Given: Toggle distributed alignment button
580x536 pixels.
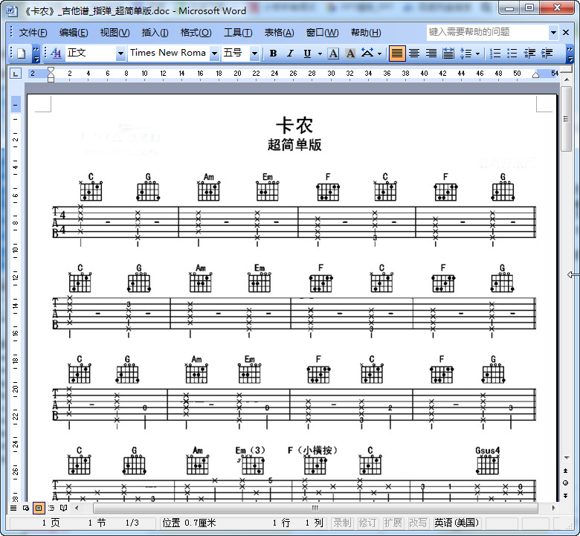Looking at the screenshot, I should point(448,54).
